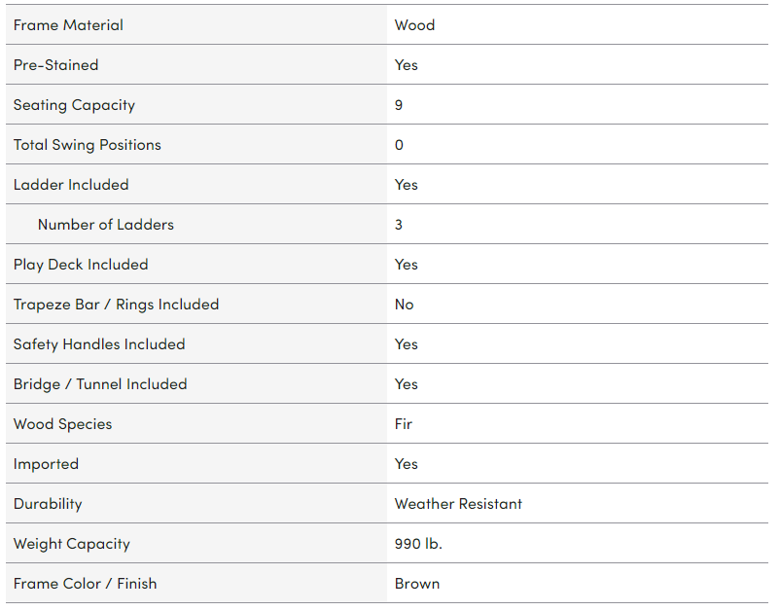Click the Frame Material label
Screen dimensions: 780x611
coord(68,25)
